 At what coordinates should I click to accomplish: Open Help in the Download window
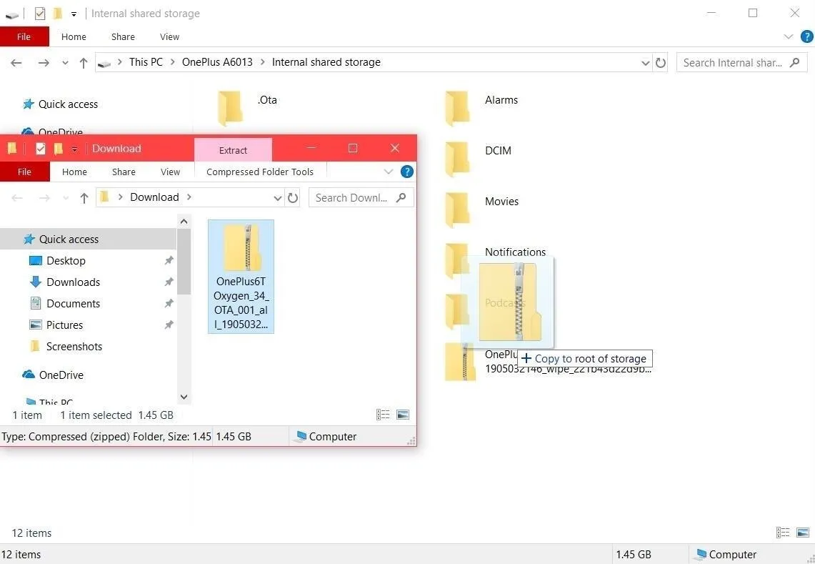click(407, 172)
